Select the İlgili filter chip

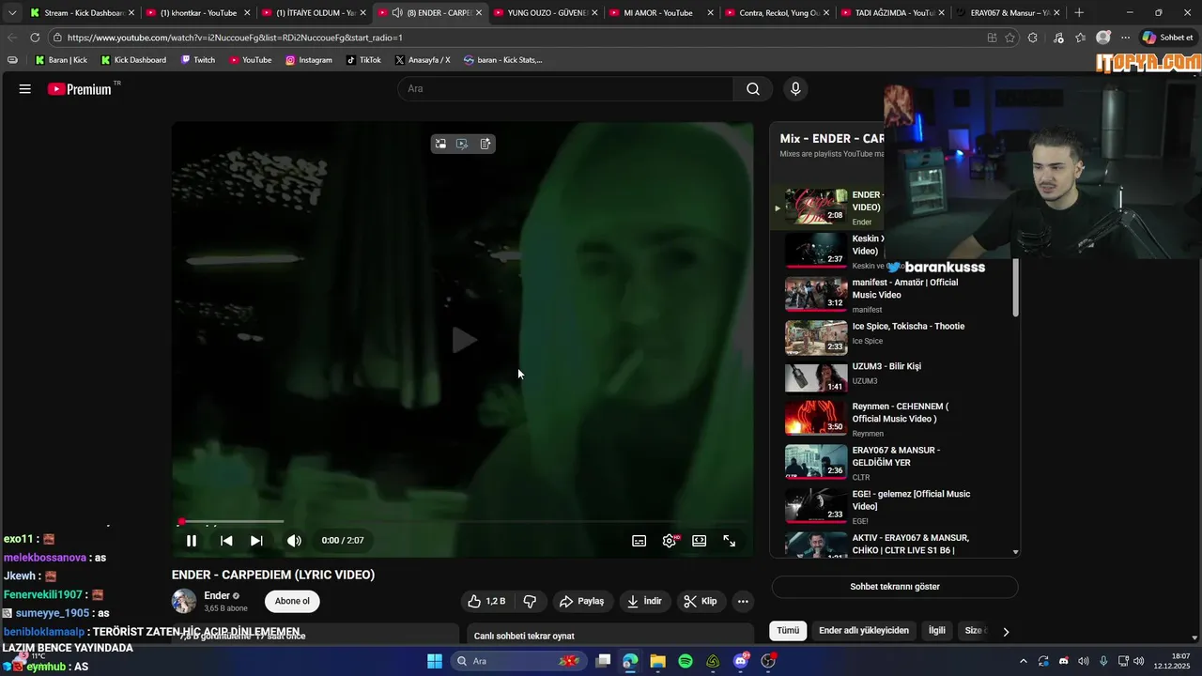click(x=937, y=631)
